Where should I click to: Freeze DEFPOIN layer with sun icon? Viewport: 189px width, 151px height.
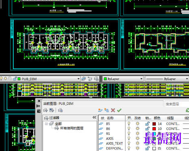point(137,148)
